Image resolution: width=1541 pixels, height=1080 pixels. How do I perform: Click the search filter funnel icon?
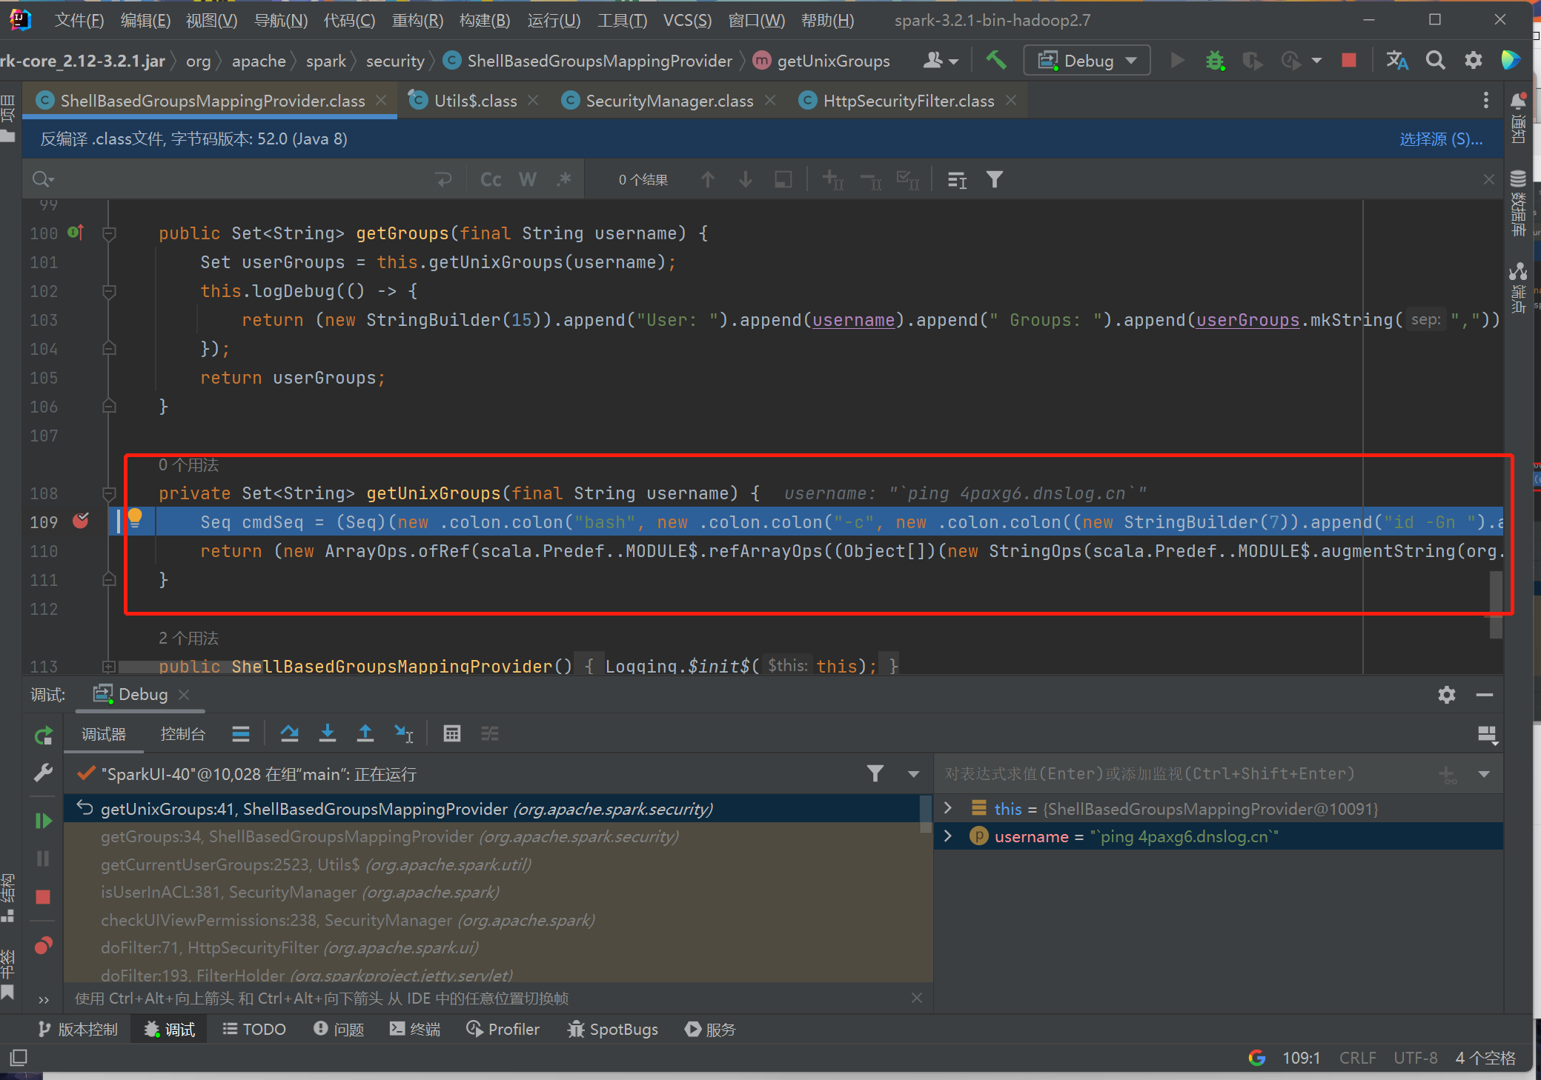click(x=994, y=179)
